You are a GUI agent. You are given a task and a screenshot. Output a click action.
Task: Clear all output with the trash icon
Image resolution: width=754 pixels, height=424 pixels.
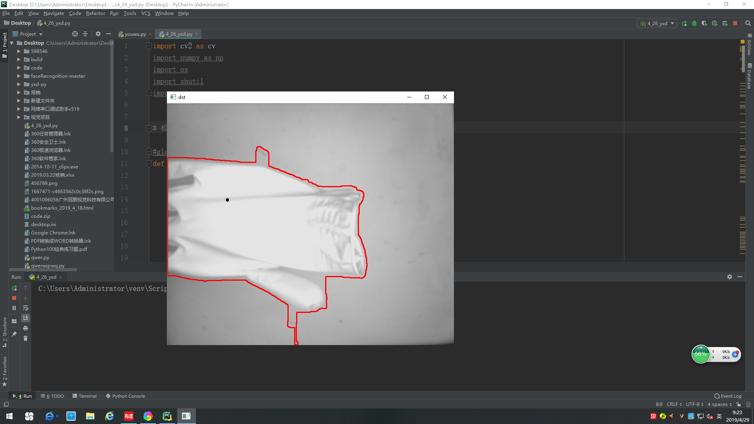coord(26,338)
